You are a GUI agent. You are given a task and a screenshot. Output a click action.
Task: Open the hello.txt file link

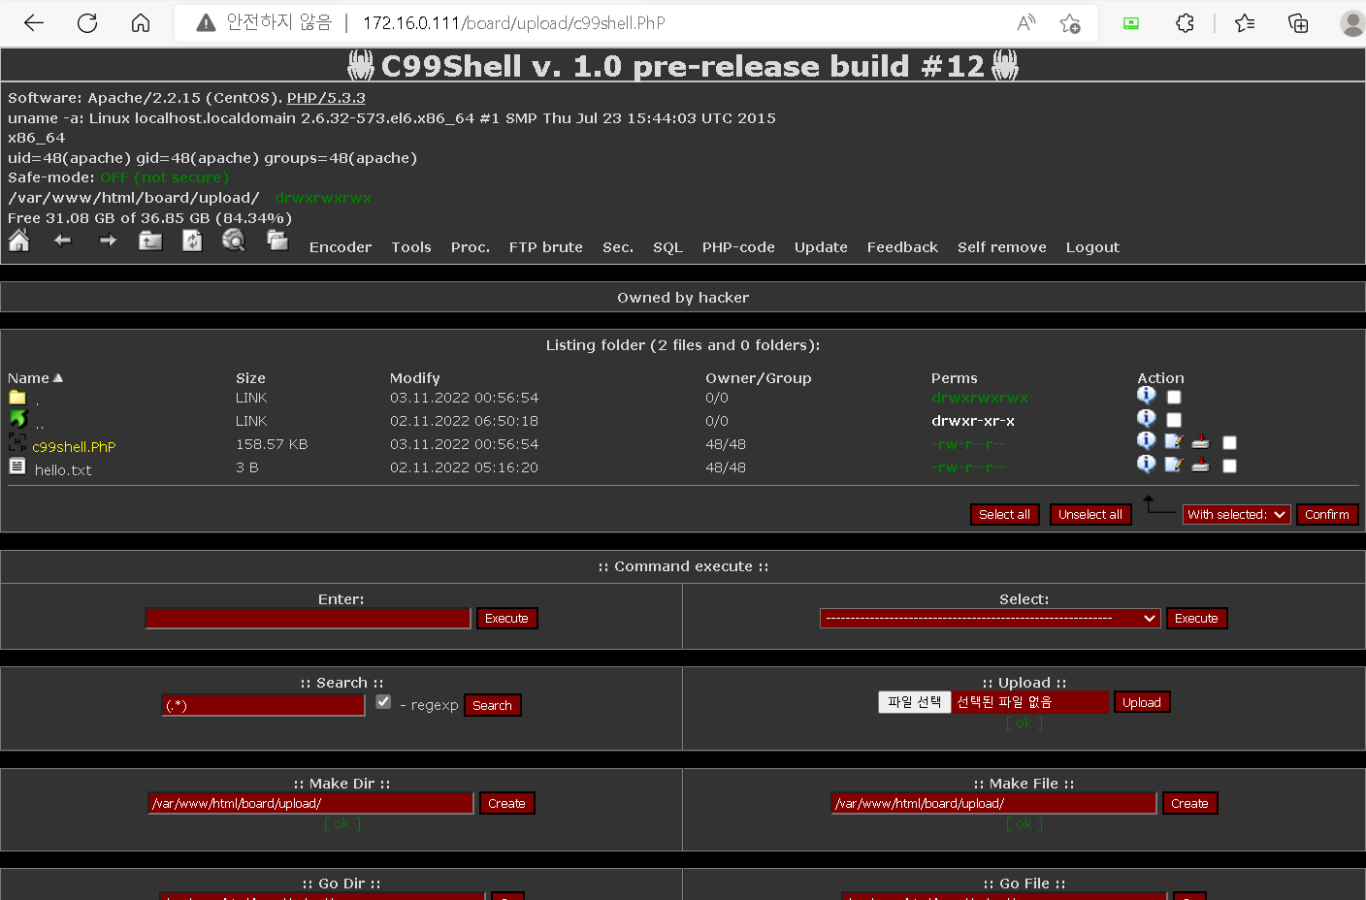click(x=63, y=470)
